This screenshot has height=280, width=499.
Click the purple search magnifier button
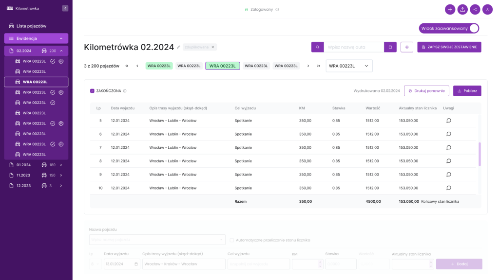click(317, 47)
